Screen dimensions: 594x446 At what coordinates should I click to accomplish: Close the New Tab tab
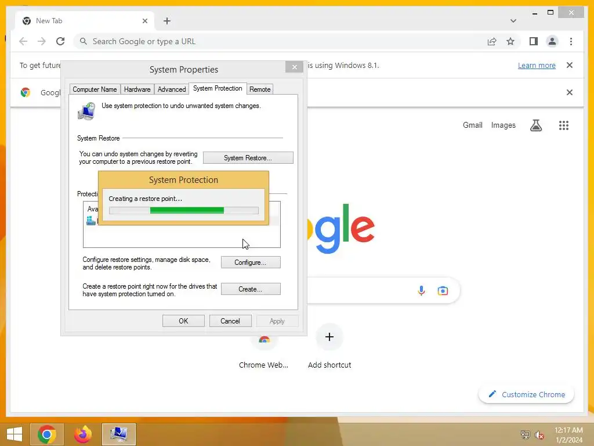(144, 21)
